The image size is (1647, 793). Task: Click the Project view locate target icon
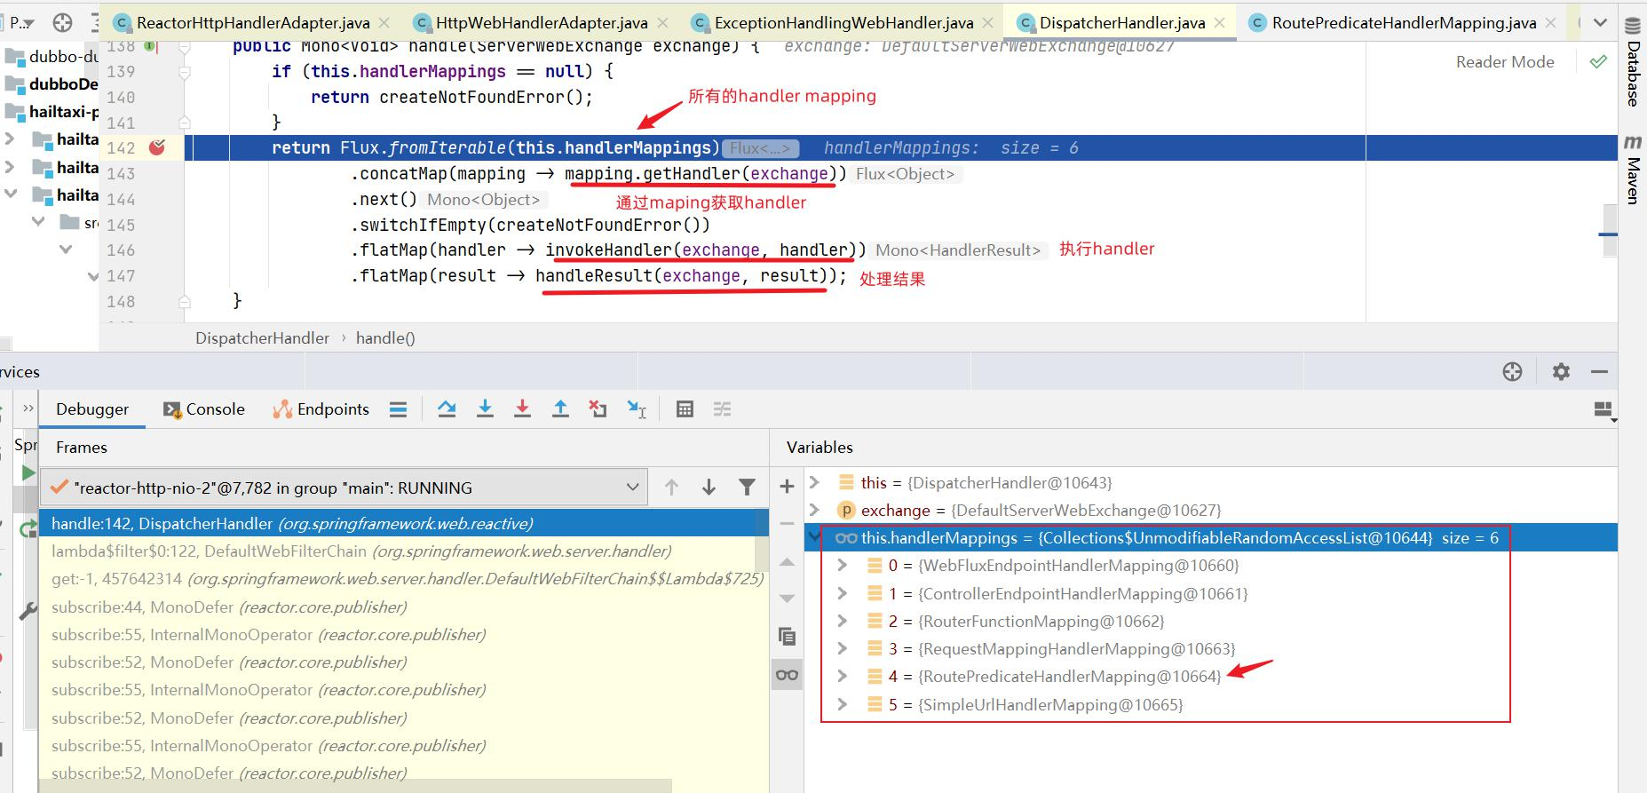(x=62, y=22)
